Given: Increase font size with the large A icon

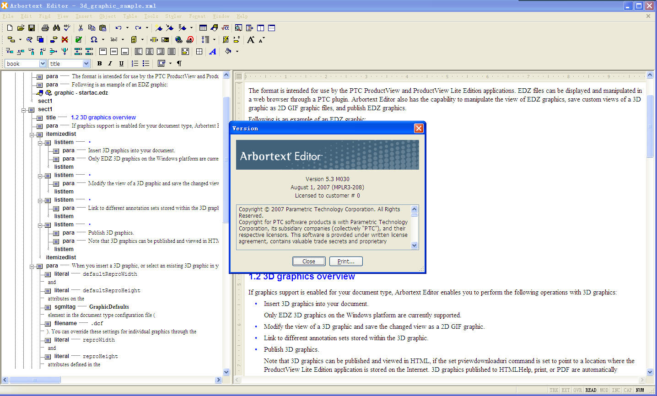Looking at the screenshot, I should point(251,40).
